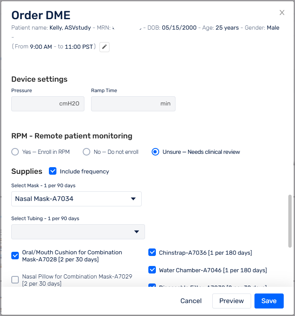The width and height of the screenshot is (295, 316).
Task: Select Yes — Enroll in RPM
Action: [x=15, y=152]
